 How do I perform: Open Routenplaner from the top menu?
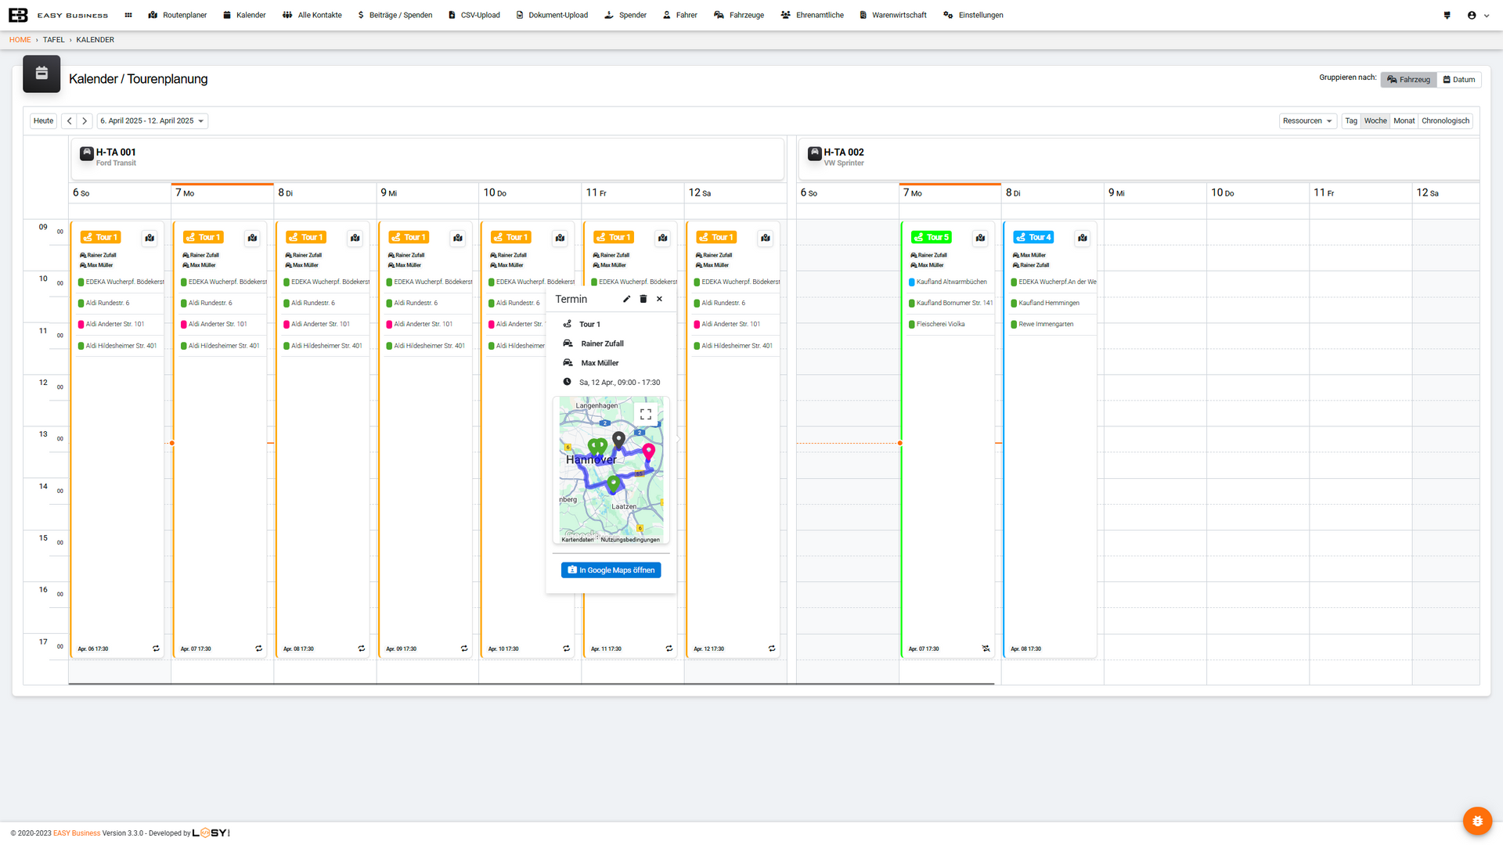point(178,15)
